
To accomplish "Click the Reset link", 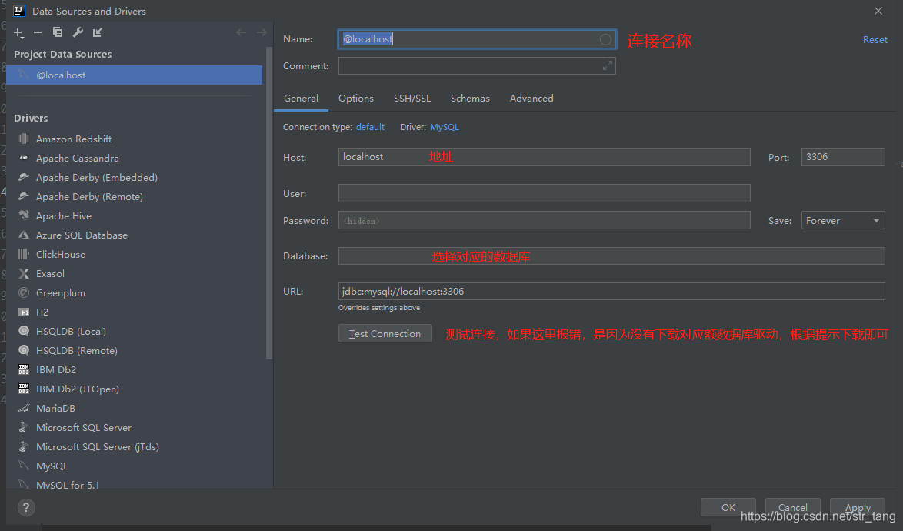I will pos(875,40).
